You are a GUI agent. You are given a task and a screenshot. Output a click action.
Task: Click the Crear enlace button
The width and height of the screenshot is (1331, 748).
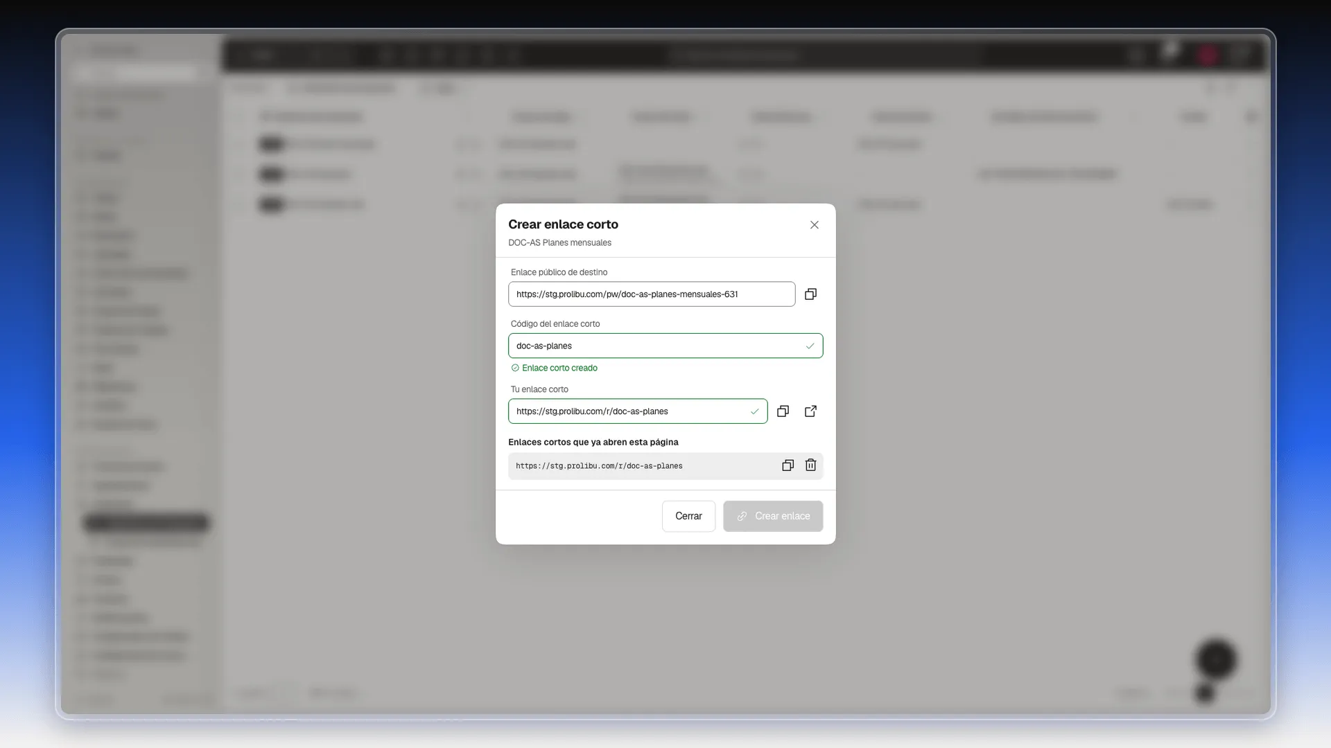click(773, 516)
